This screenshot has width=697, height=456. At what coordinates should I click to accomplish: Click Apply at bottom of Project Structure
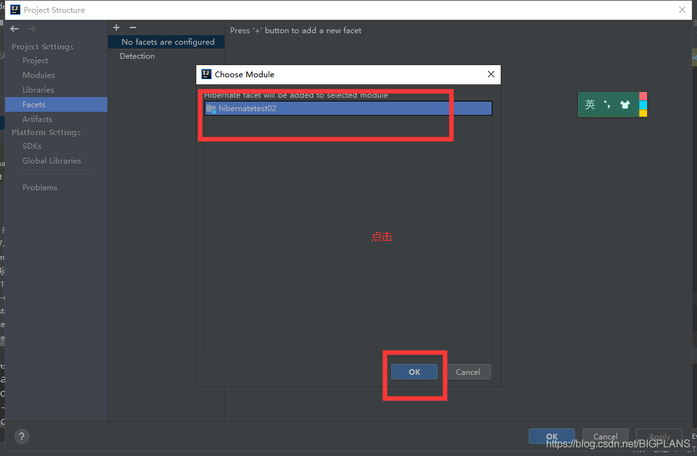(x=659, y=436)
